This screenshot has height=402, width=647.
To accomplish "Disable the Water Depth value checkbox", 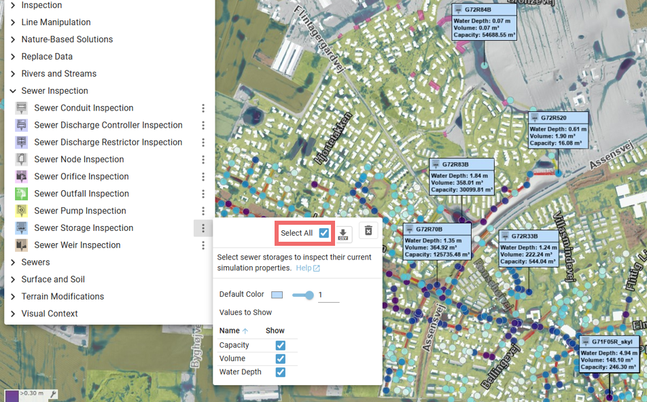I will pyautogui.click(x=280, y=372).
